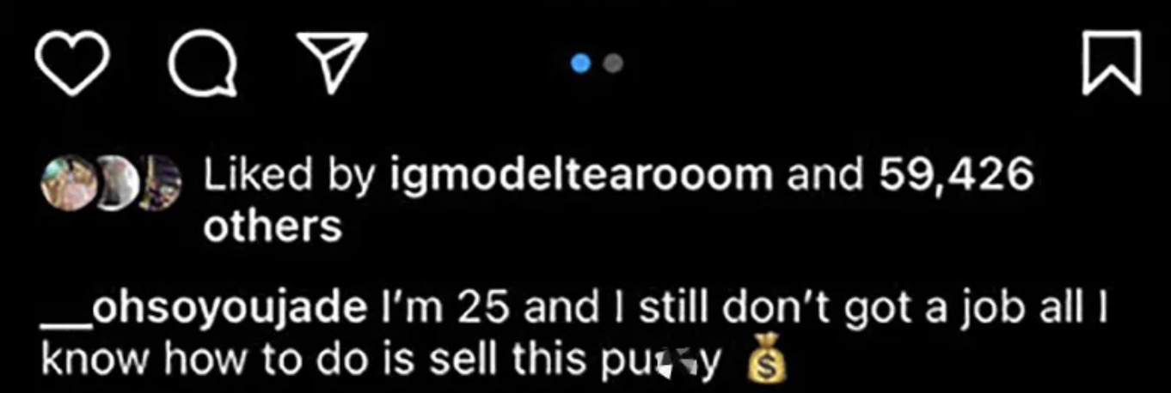Open comments via speech bubble icon
1171x393 pixels.
point(203,63)
